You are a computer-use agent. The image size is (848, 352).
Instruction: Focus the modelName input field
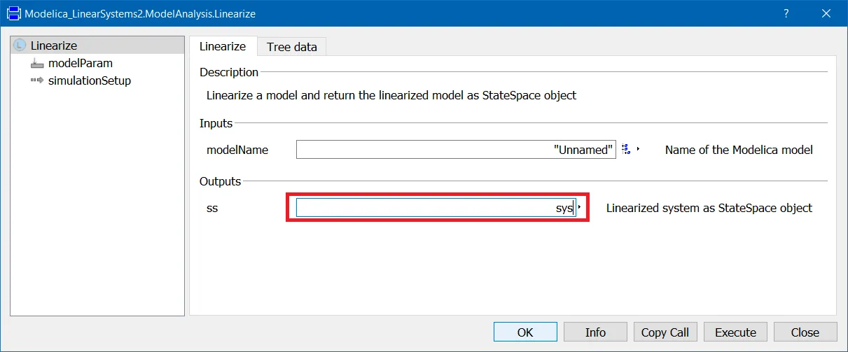455,150
